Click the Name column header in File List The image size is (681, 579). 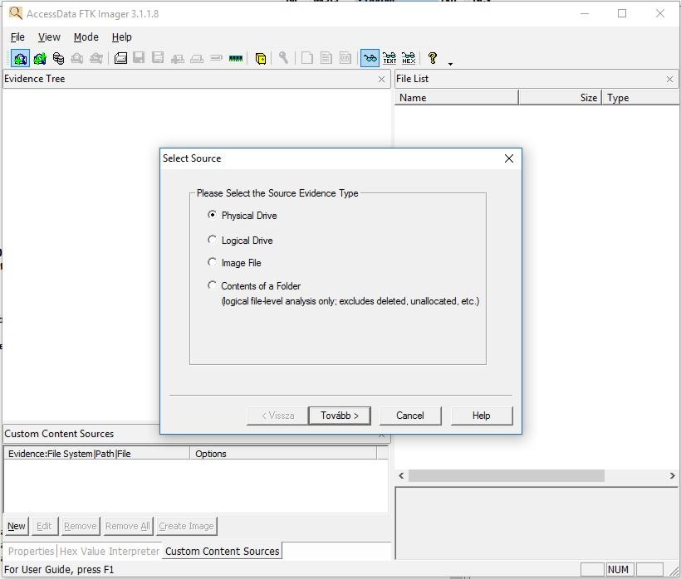457,98
